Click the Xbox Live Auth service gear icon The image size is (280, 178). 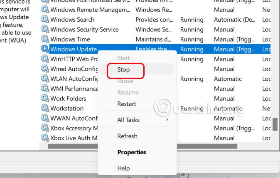coord(45,138)
